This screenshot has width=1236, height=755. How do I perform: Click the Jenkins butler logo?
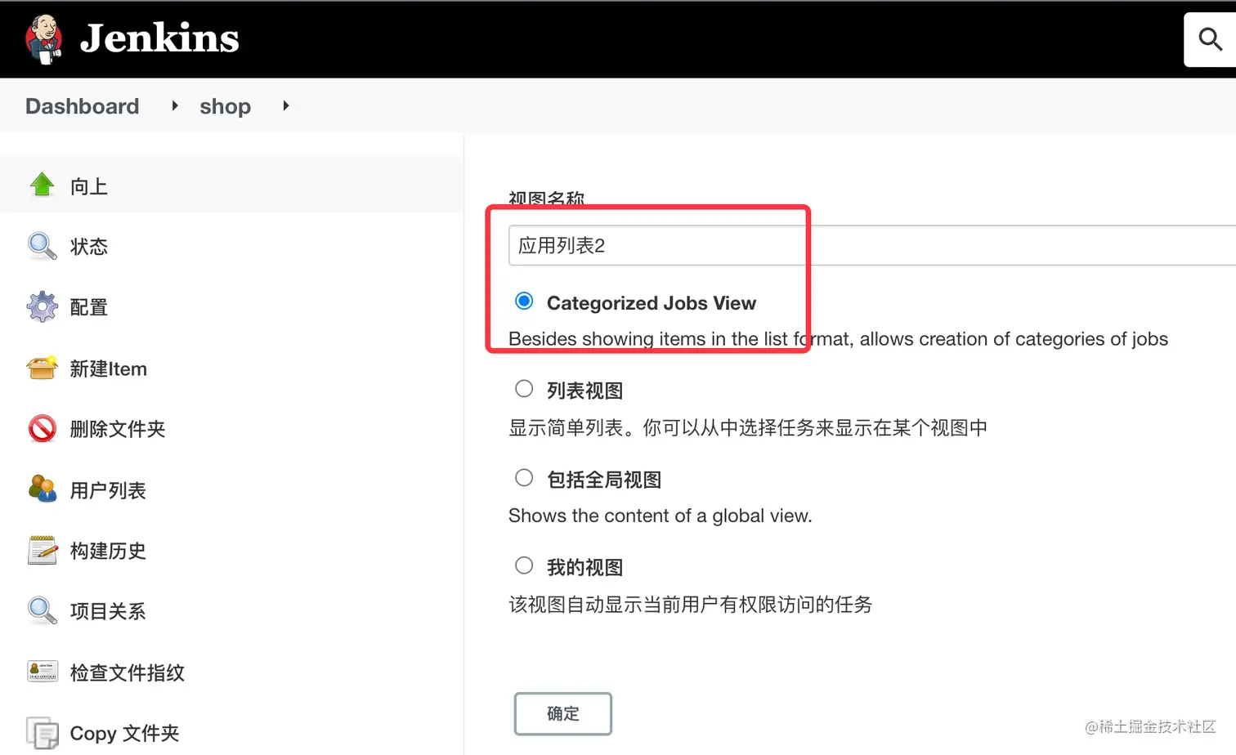pos(44,38)
